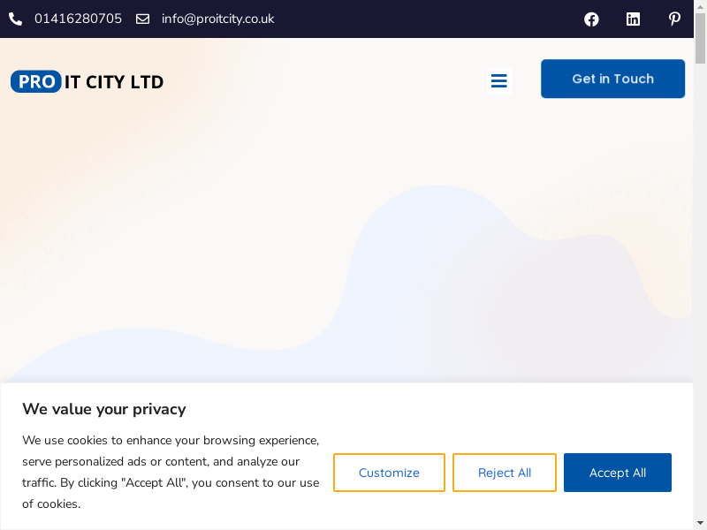Screen dimensions: 707x530
Task: Click the blue PRO logo badge
Action: point(36,82)
